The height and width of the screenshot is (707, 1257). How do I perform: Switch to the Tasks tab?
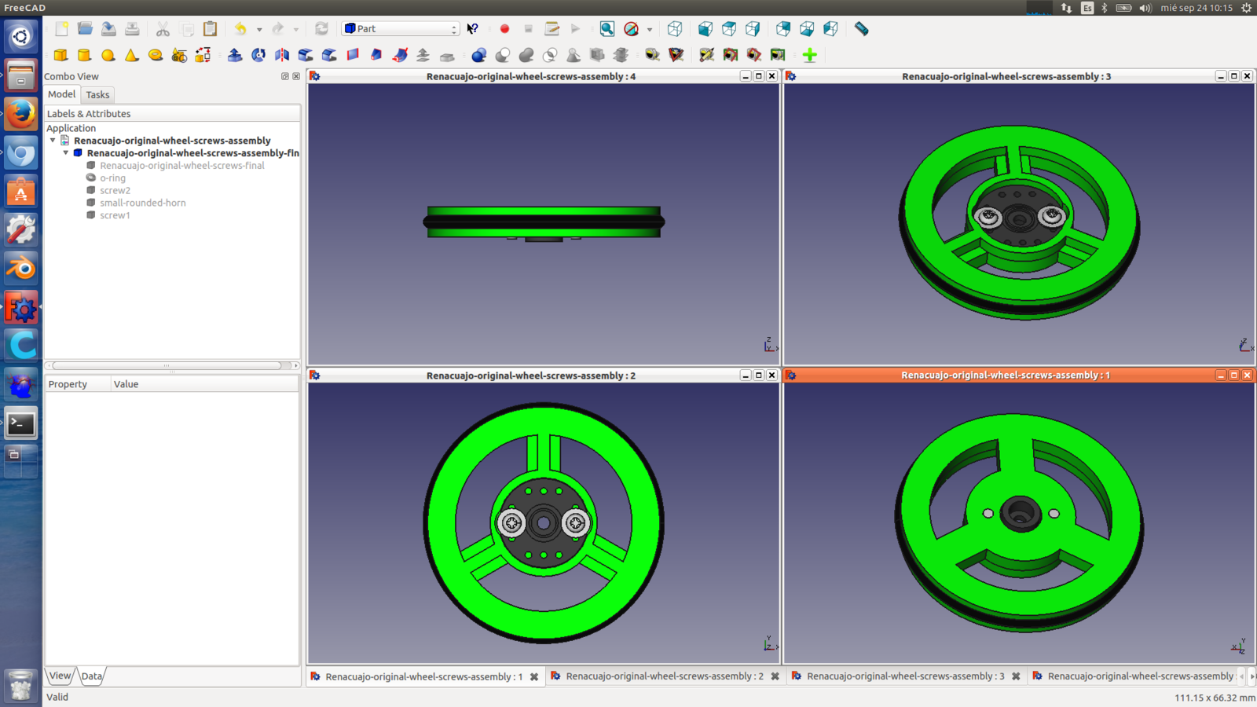pos(97,95)
